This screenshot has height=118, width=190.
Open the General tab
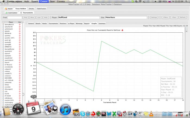31,23
